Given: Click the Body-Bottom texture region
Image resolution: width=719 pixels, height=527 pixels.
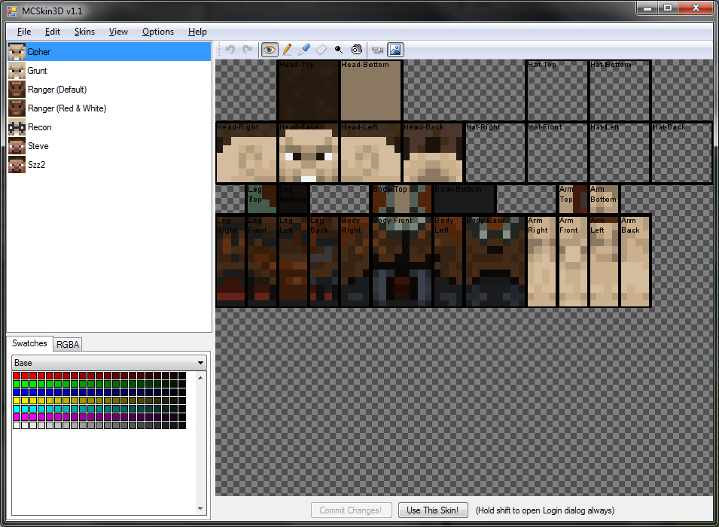Looking at the screenshot, I should pos(465,199).
